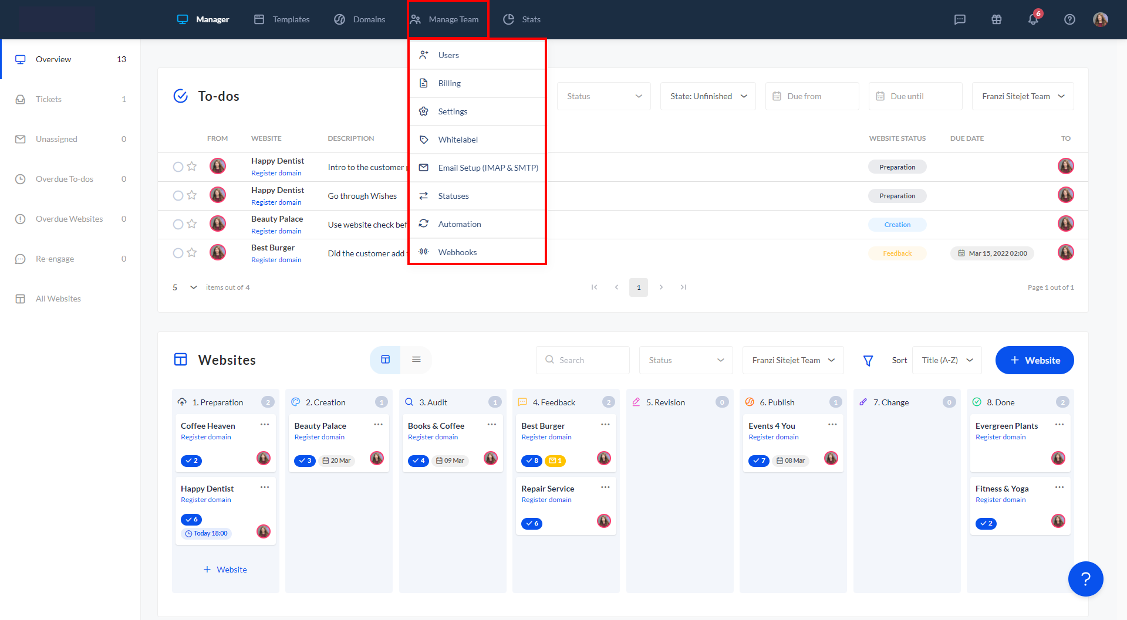Viewport: 1127px width, 620px height.
Task: Choose Automation in the dropdown menu
Action: 459,224
